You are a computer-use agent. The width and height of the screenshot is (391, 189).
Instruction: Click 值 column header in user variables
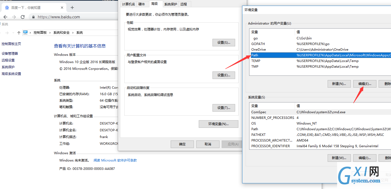(x=343, y=32)
